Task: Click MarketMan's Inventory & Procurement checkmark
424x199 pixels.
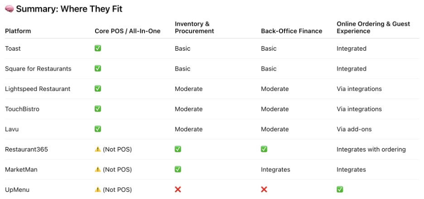Action: point(178,170)
